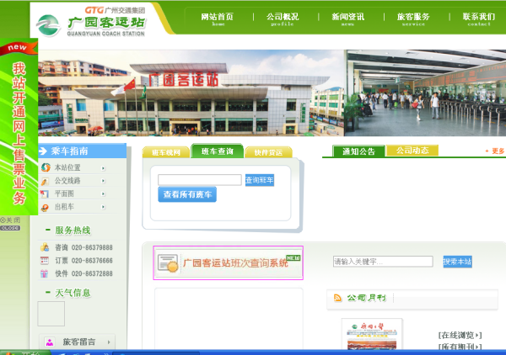Open 出租车 link

(x=64, y=207)
